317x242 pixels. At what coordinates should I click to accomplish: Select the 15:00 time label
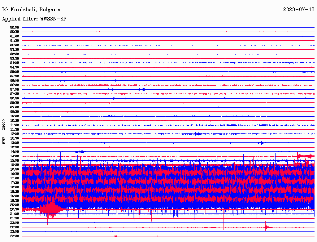[x=15, y=160]
